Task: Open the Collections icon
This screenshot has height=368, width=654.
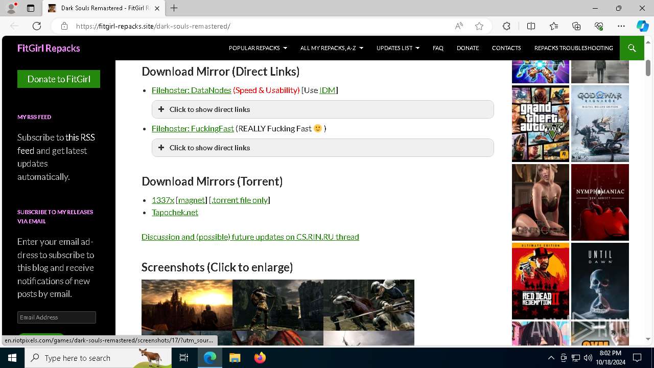Action: [576, 26]
